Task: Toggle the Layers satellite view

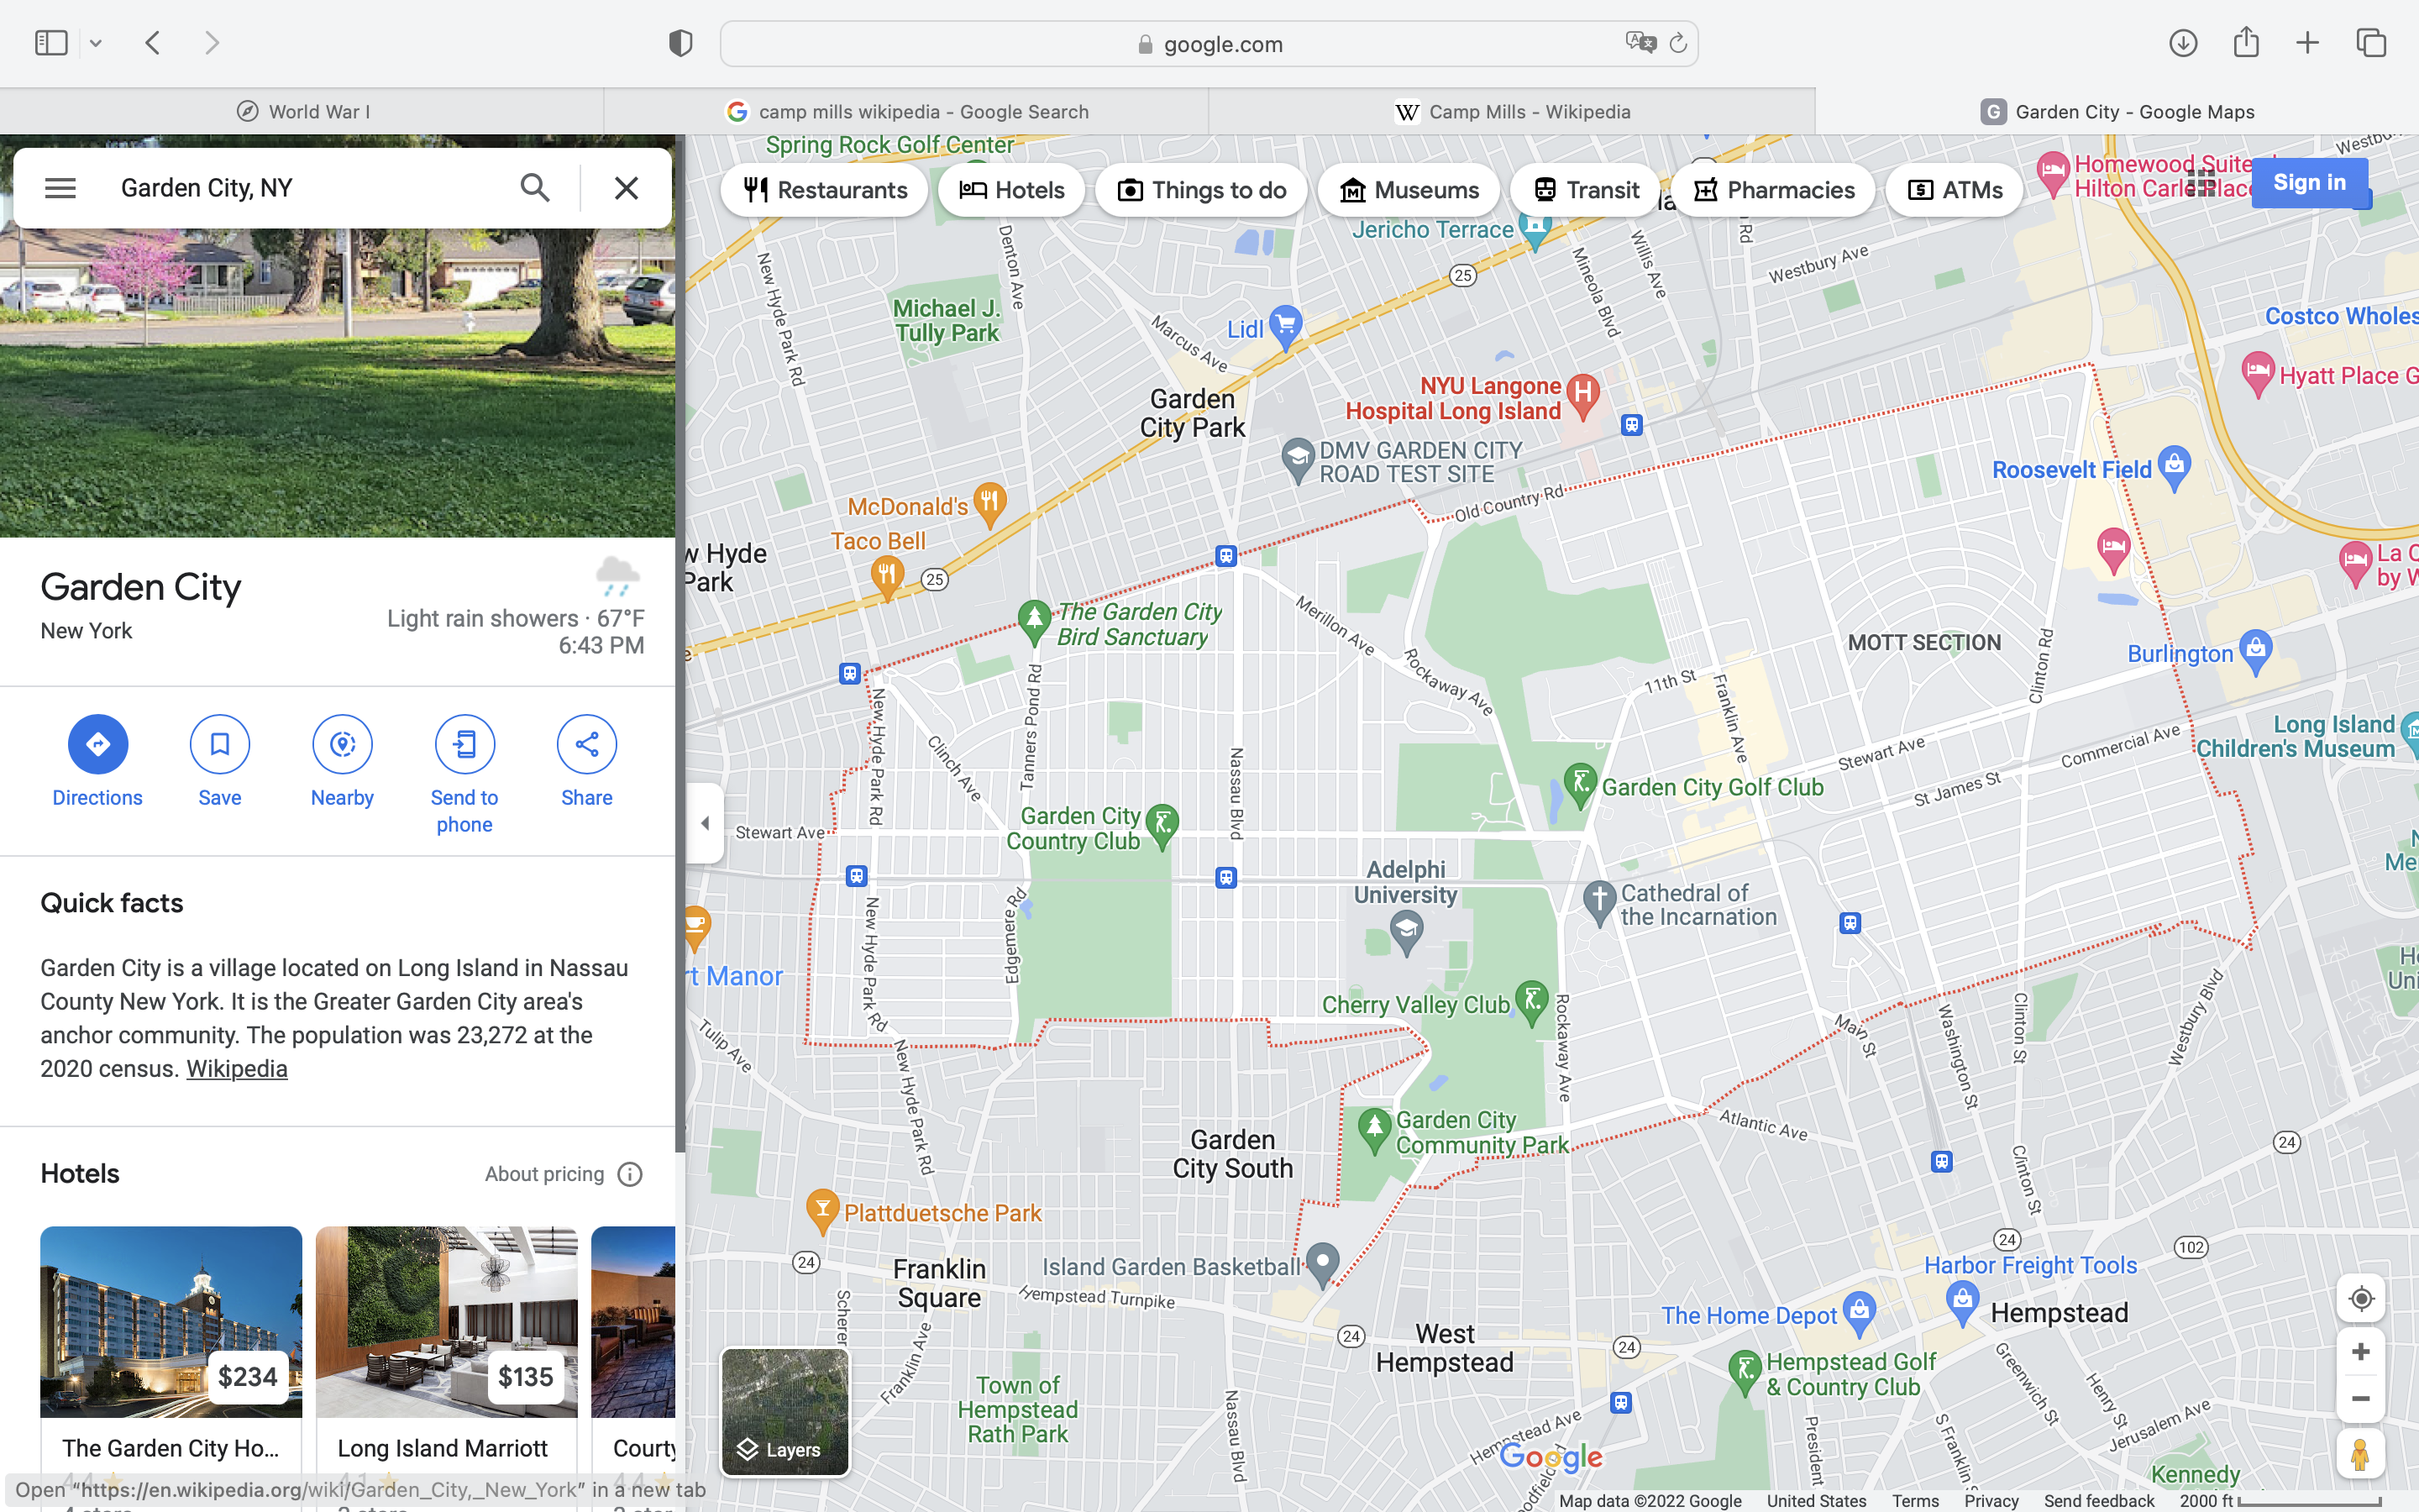Action: [784, 1412]
